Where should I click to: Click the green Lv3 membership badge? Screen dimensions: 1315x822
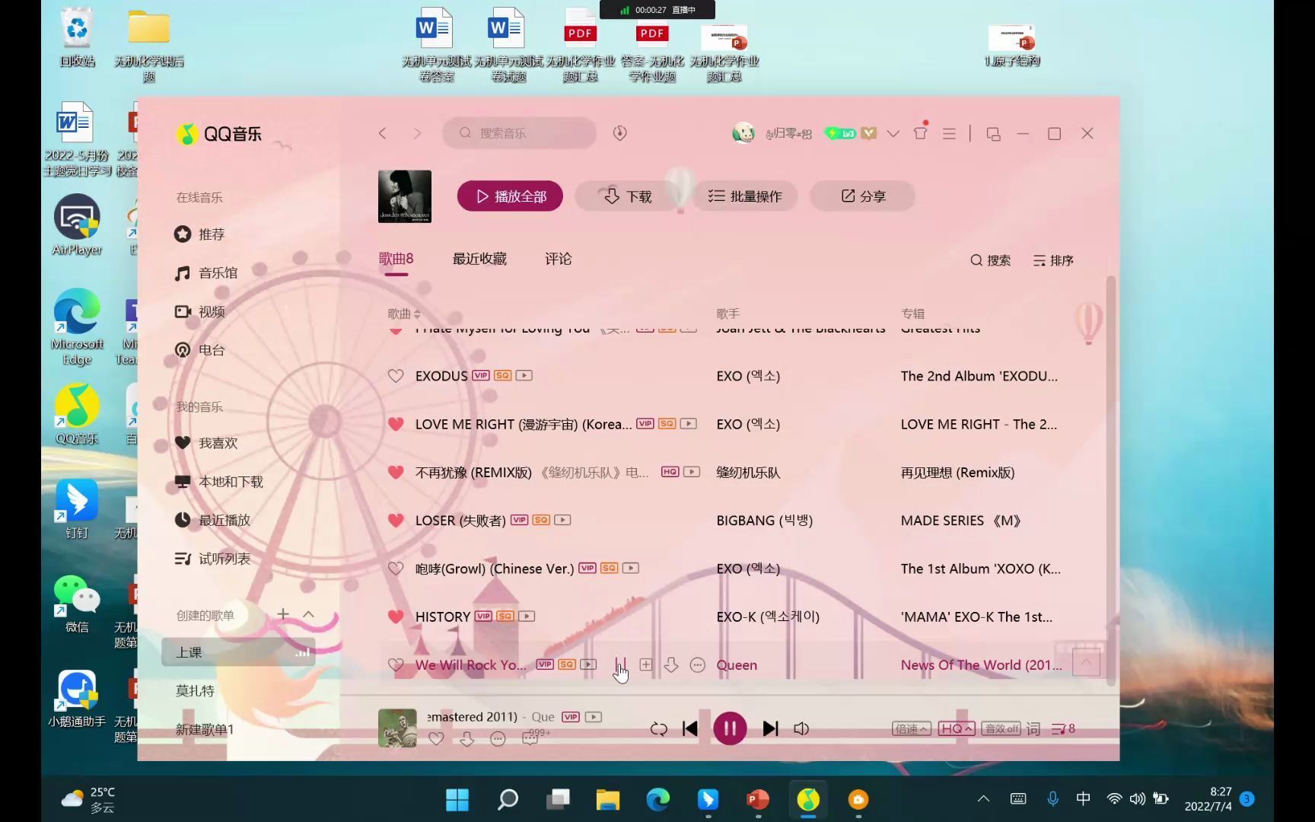[841, 133]
